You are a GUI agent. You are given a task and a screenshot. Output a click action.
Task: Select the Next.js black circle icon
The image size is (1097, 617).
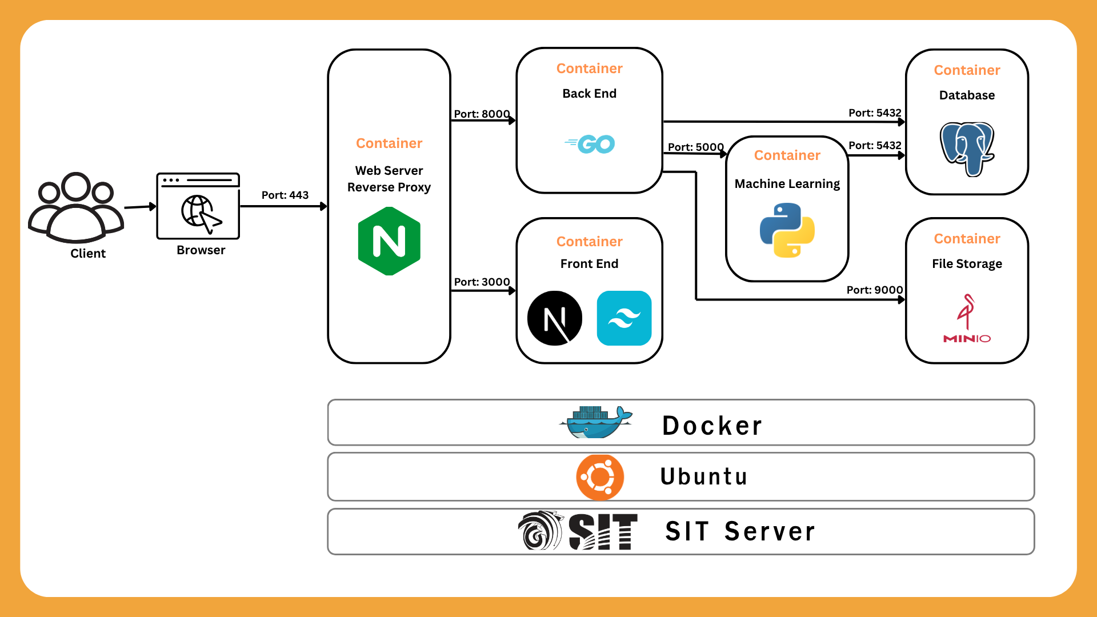point(554,319)
